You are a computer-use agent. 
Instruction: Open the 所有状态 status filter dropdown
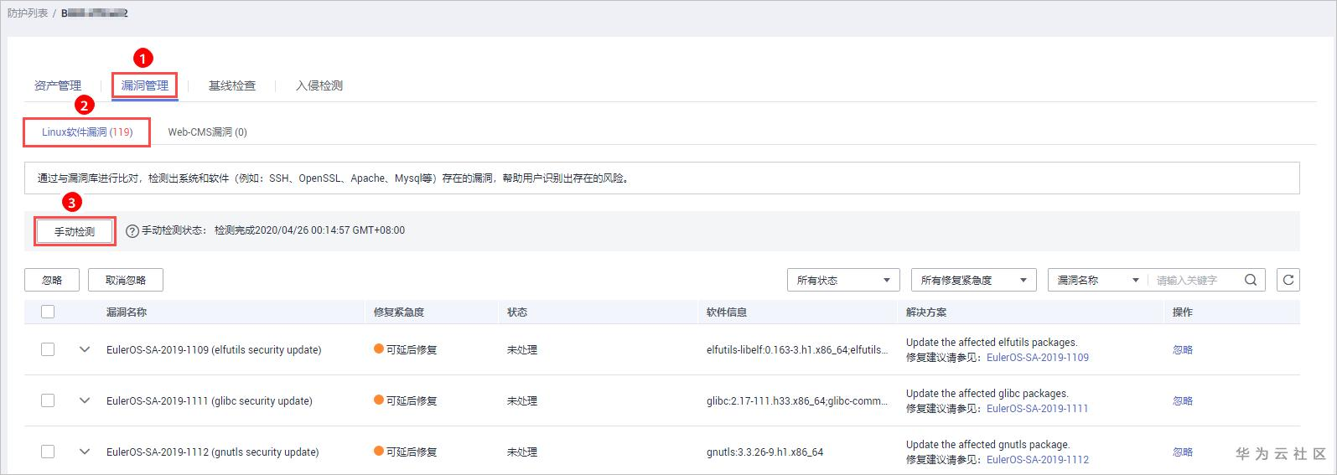[x=842, y=280]
